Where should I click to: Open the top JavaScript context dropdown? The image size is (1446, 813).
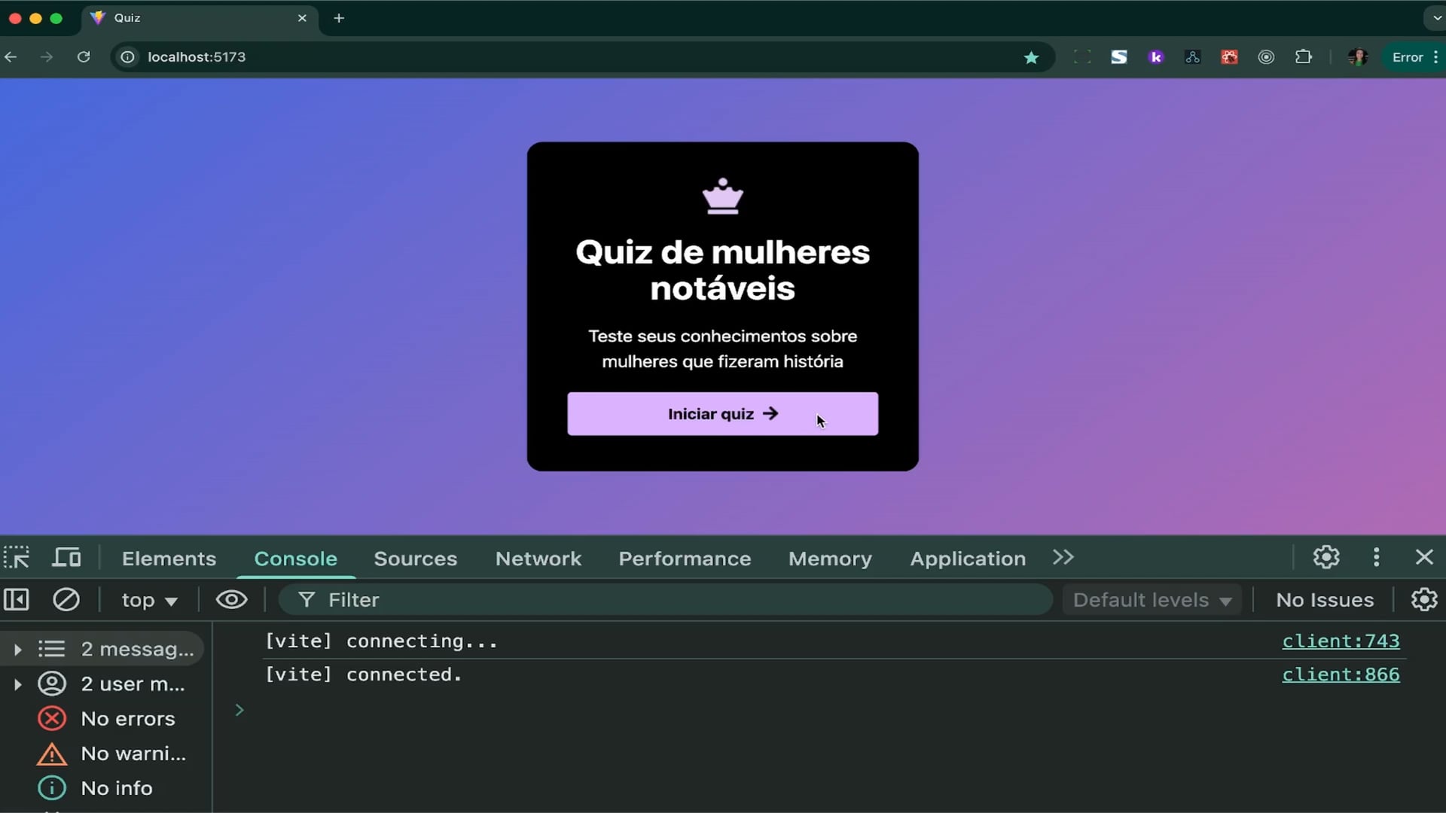click(149, 600)
